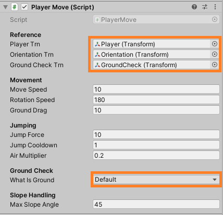Screen dimensions: 223x215
Task: Click the Jump Cooldown value field
Action: [156, 145]
